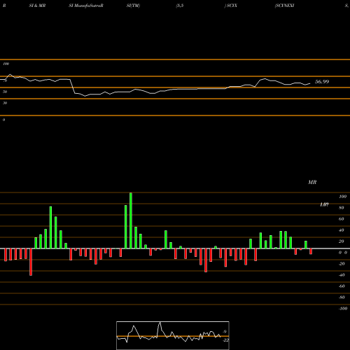Click the RSI value label 56.99

pos(322,82)
